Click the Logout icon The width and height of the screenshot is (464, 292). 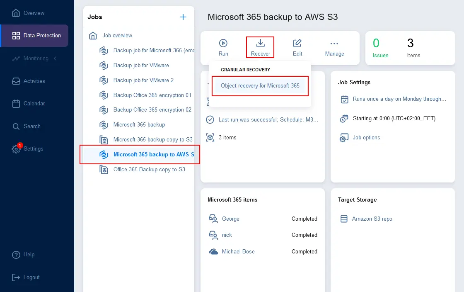16,277
